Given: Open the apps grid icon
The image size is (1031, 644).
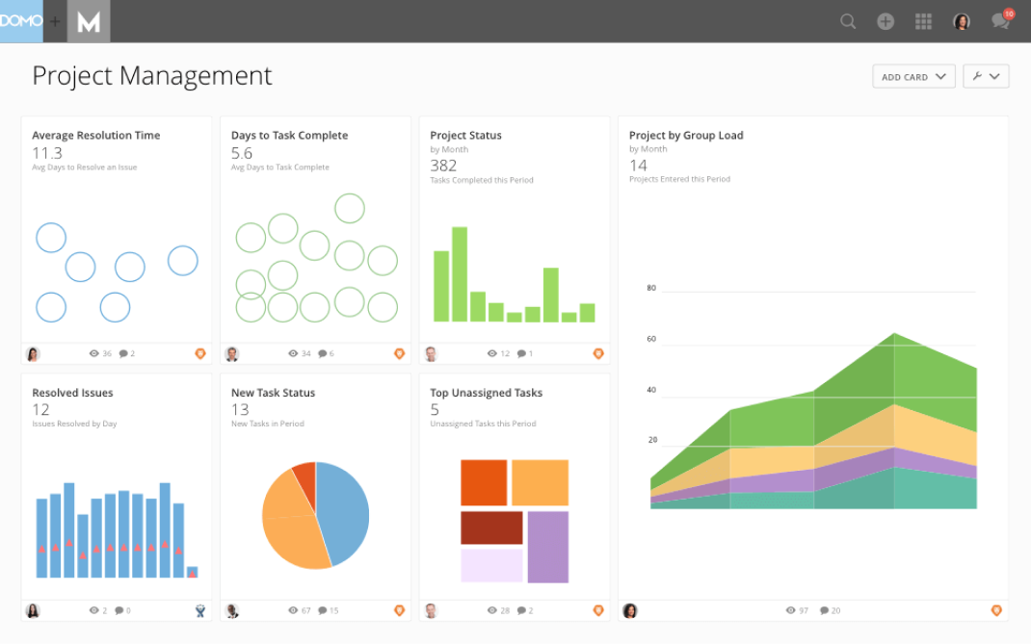Looking at the screenshot, I should click(924, 22).
